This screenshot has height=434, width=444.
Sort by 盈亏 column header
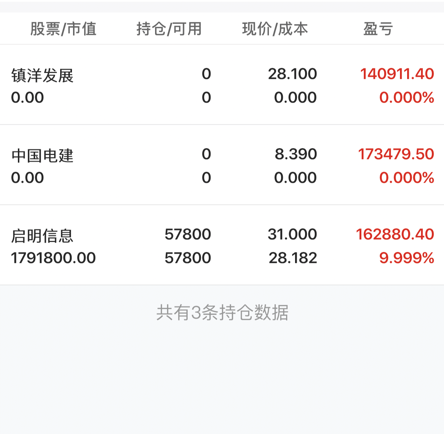pyautogui.click(x=378, y=29)
